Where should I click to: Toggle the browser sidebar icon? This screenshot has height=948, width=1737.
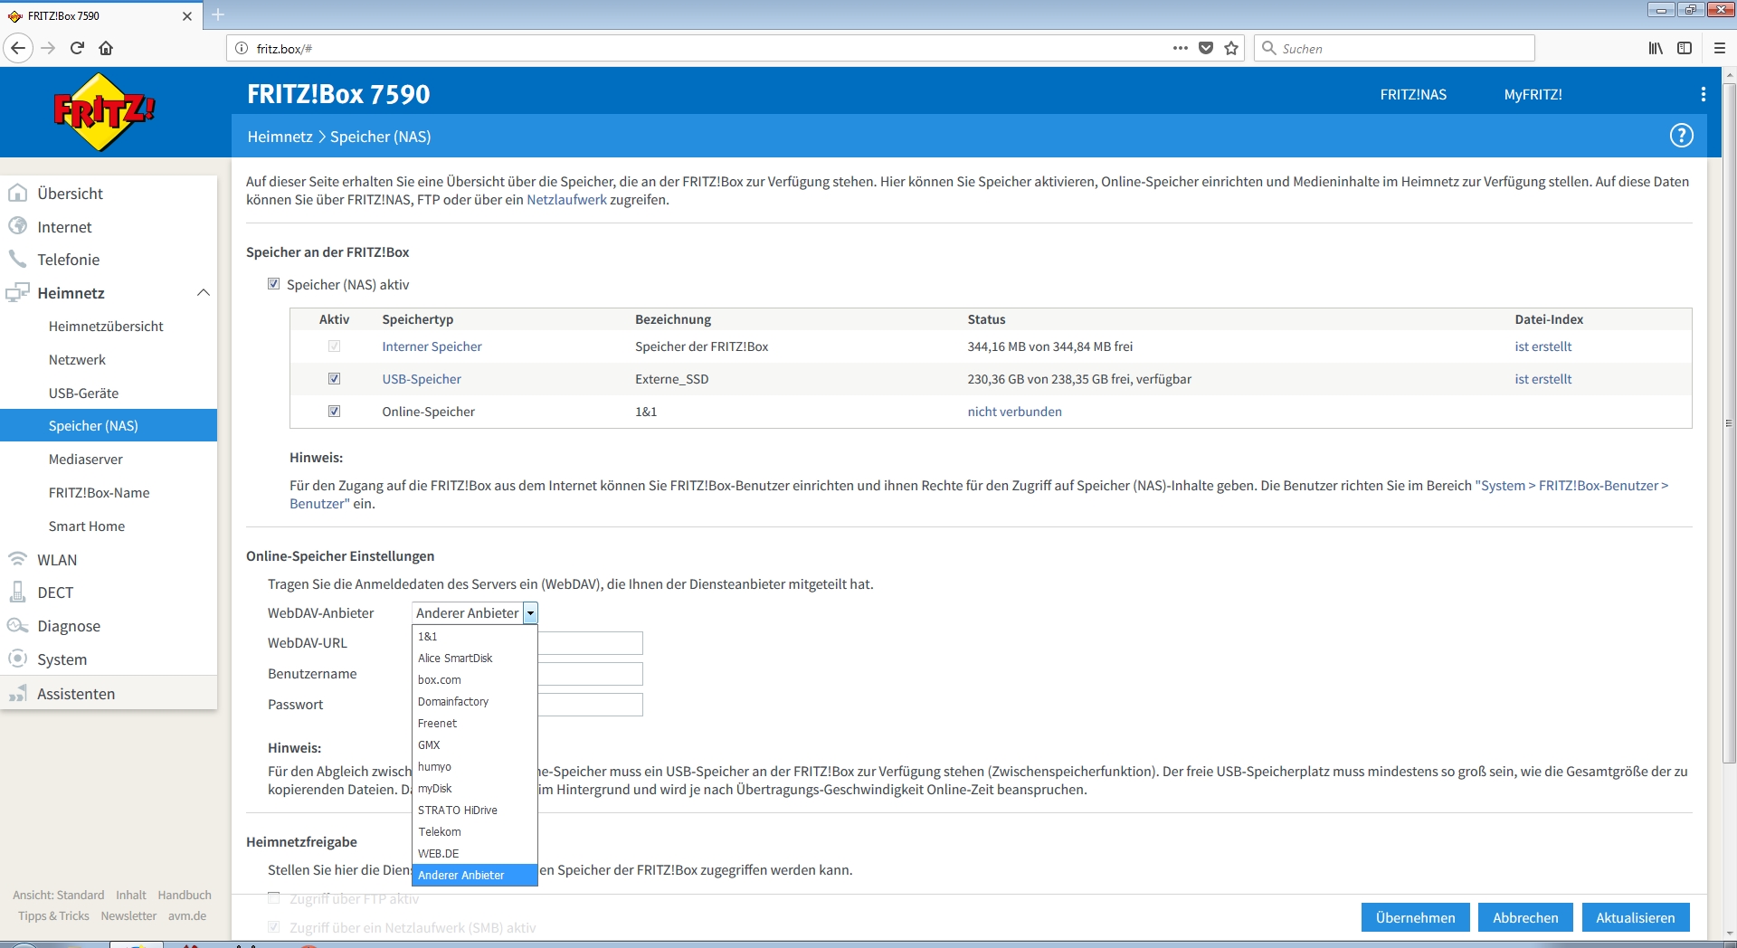[x=1685, y=49]
